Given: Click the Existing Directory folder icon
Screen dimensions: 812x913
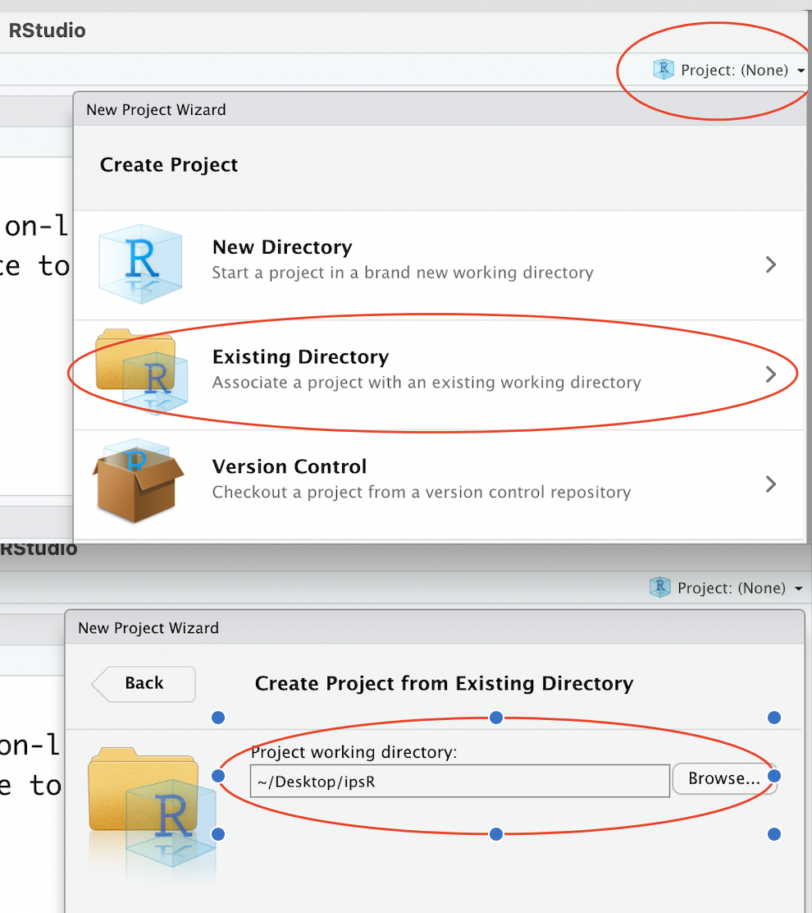Looking at the screenshot, I should point(140,371).
